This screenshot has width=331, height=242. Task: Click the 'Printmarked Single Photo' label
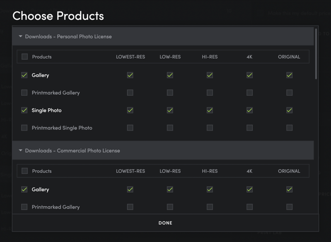pos(62,128)
